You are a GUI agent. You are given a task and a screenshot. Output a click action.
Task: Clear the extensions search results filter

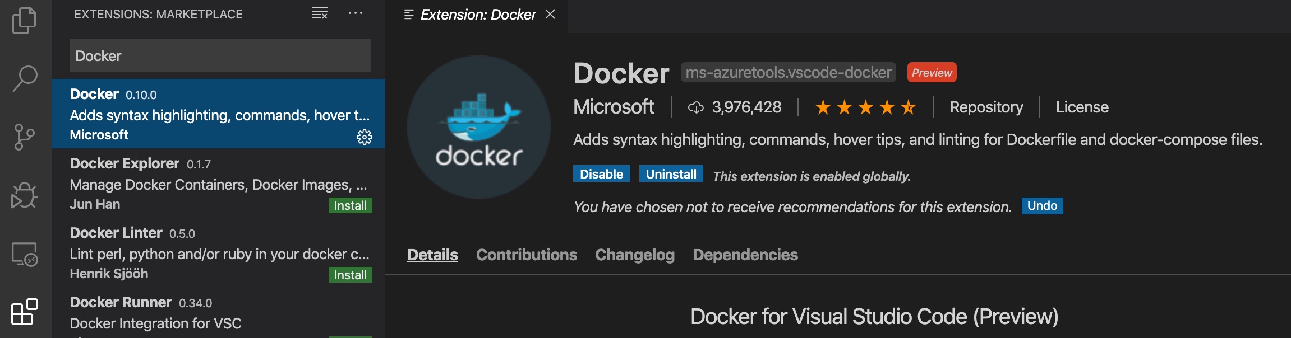coord(318,13)
